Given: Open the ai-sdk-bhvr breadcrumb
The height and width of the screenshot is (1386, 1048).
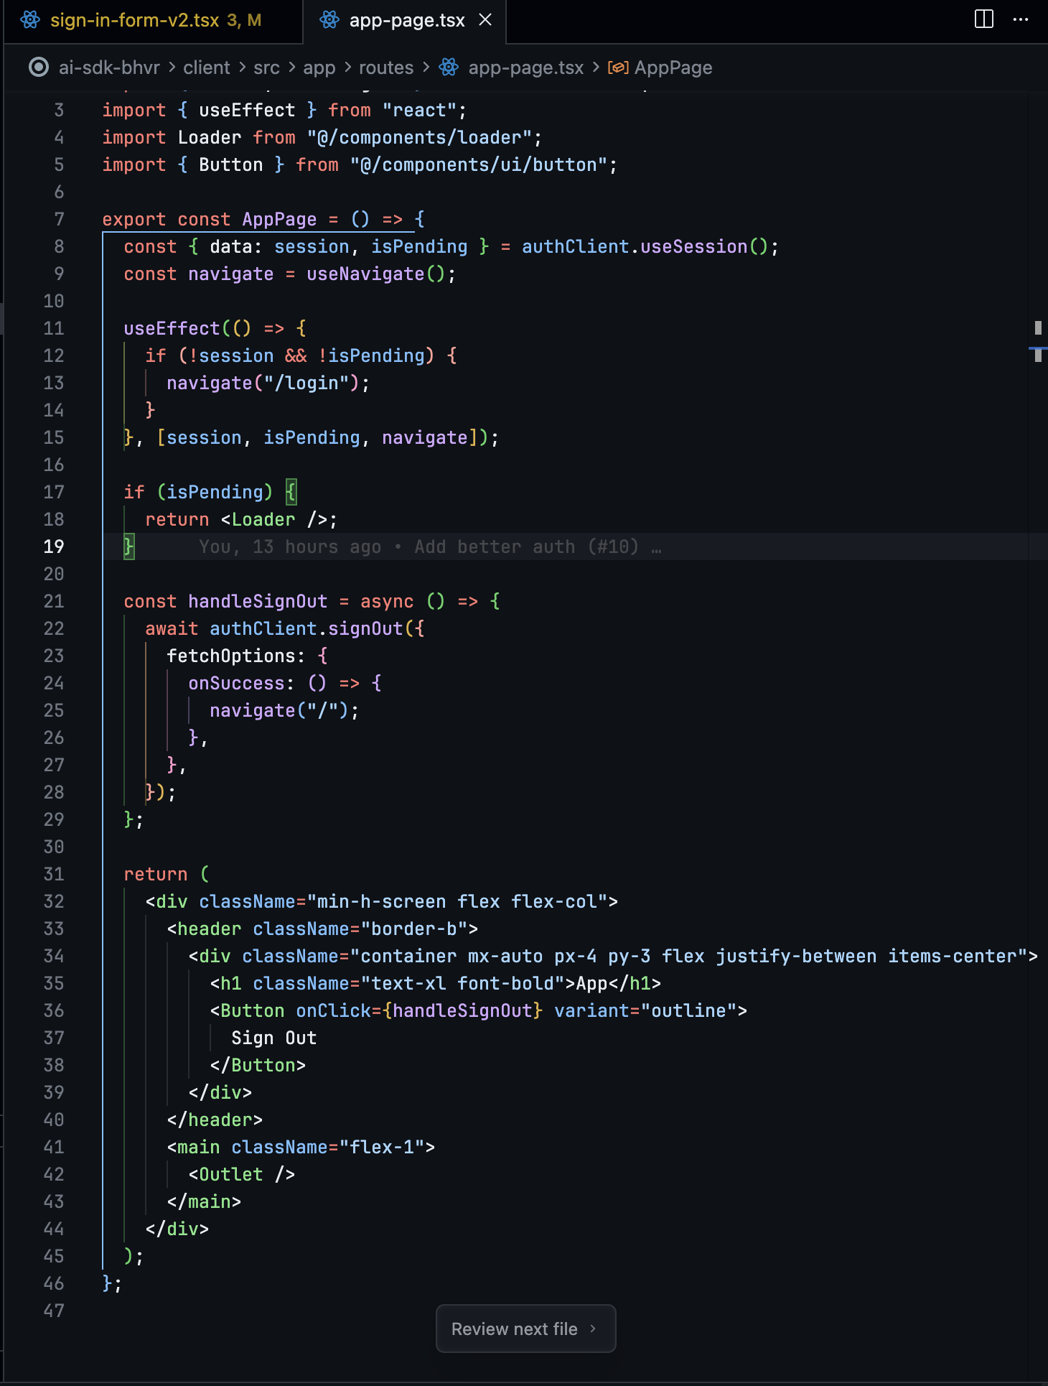Looking at the screenshot, I should pyautogui.click(x=109, y=68).
